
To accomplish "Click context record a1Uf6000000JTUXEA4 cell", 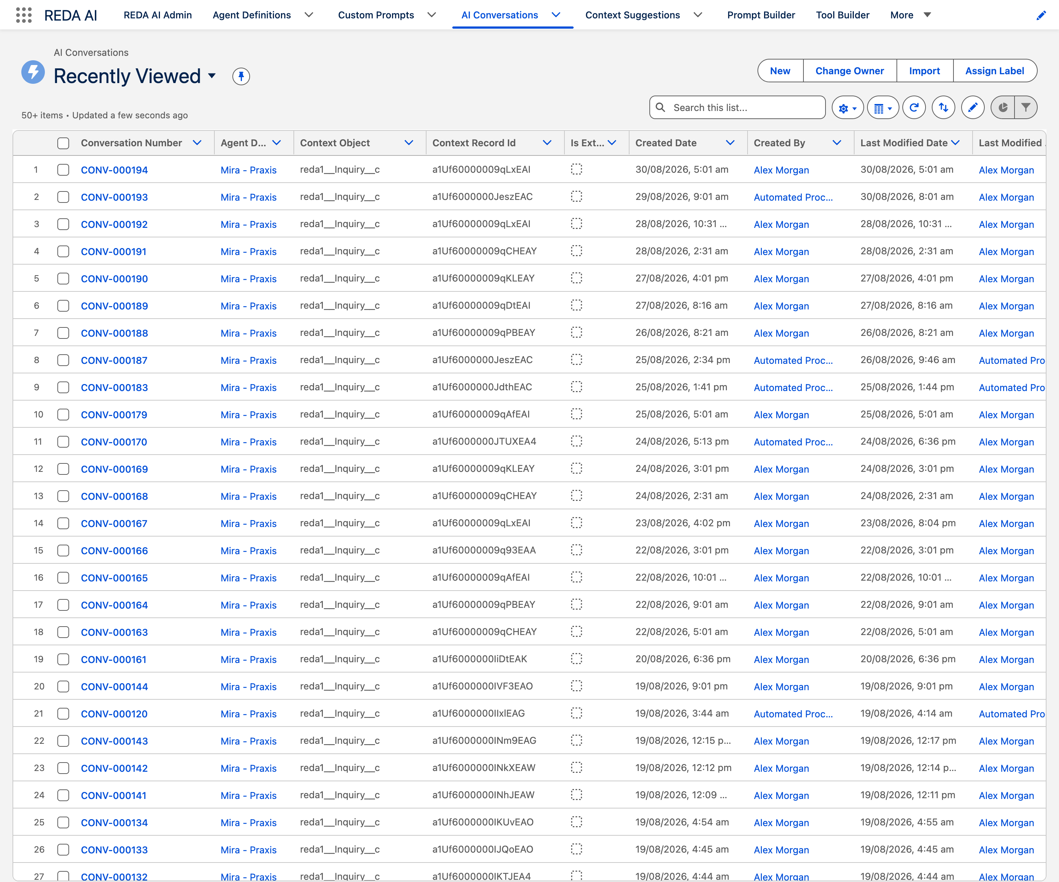I will pos(484,441).
